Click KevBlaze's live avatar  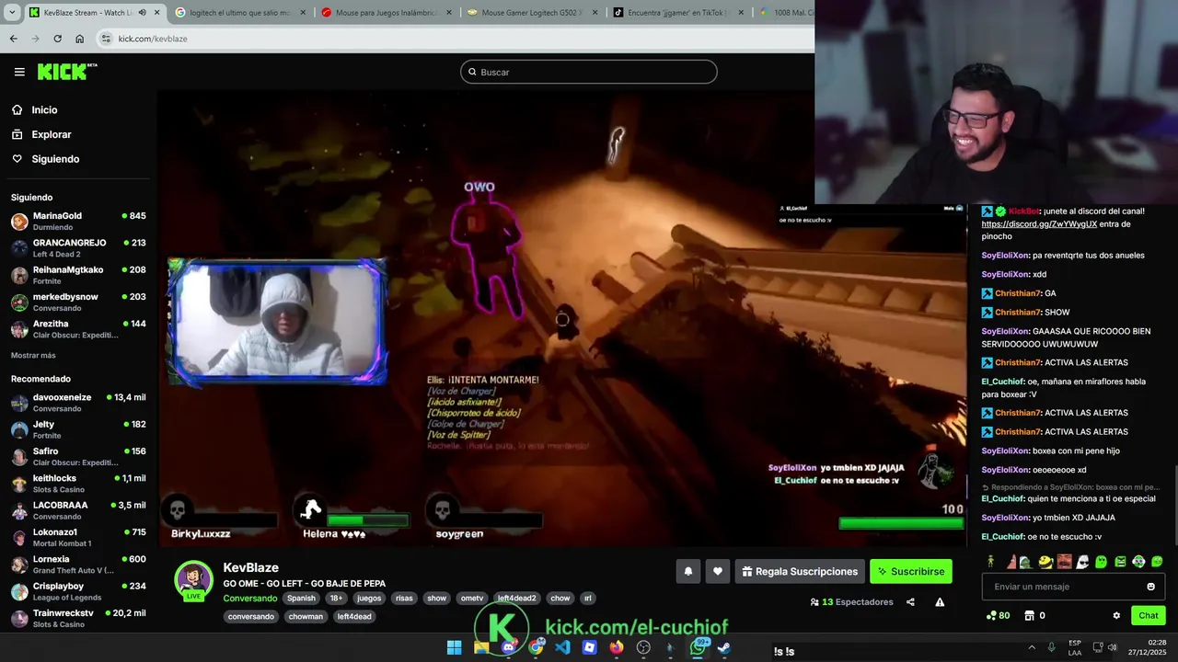194,580
